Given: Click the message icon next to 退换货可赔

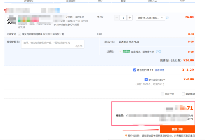Looking at the screenshot, I should coord(157,52).
